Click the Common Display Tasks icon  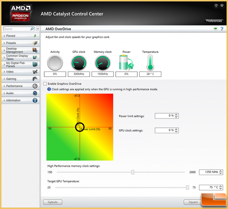pyautogui.click(x=35, y=57)
